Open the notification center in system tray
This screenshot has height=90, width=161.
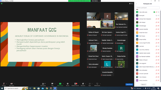tap(158, 88)
